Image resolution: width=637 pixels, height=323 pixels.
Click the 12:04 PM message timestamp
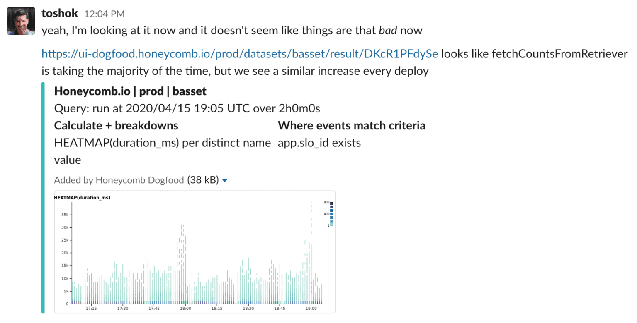104,14
